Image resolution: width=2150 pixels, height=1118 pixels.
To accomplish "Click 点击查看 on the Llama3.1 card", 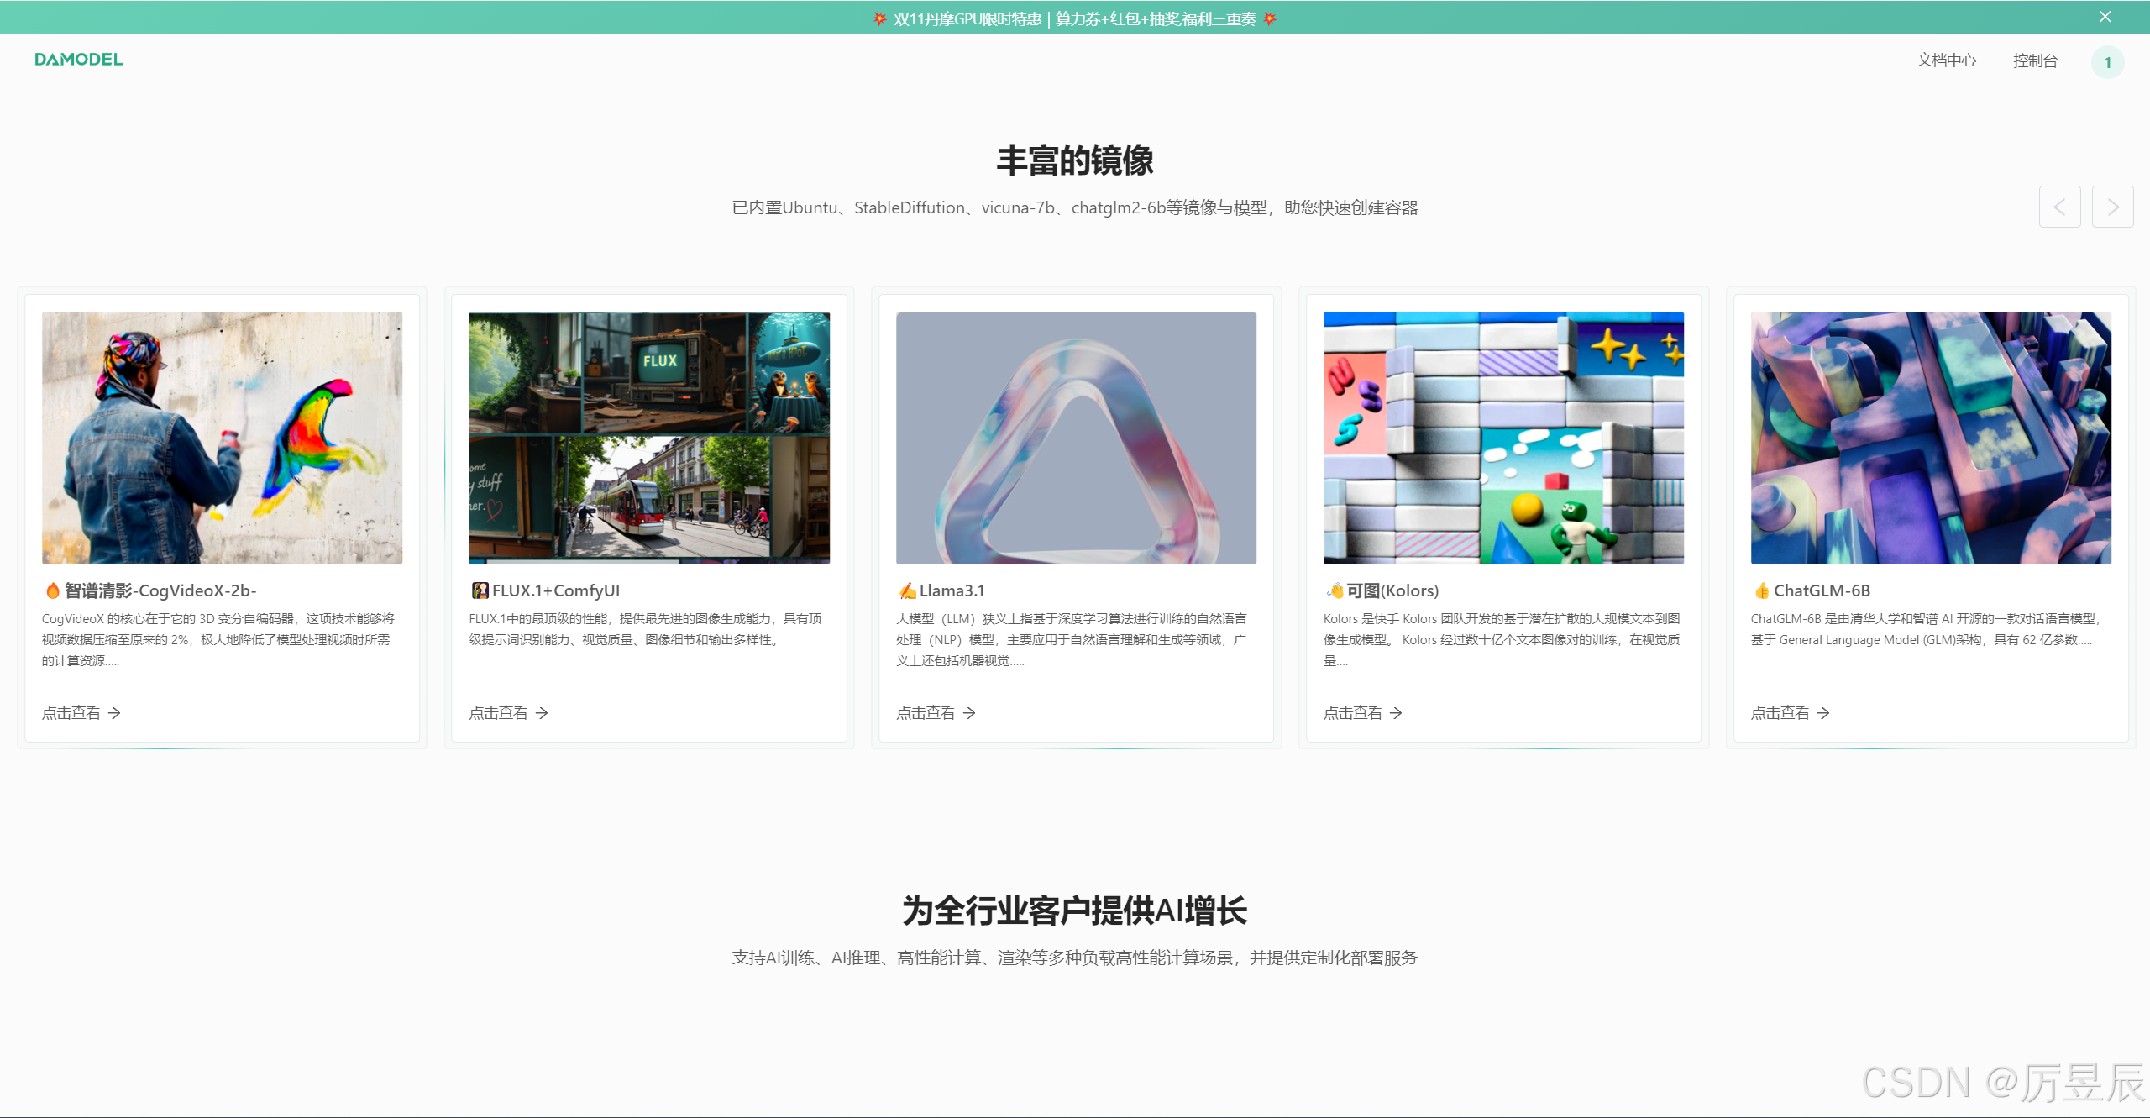I will [x=936, y=713].
